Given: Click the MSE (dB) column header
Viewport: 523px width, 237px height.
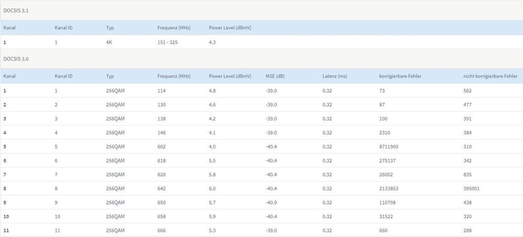Looking at the screenshot, I should [275, 76].
